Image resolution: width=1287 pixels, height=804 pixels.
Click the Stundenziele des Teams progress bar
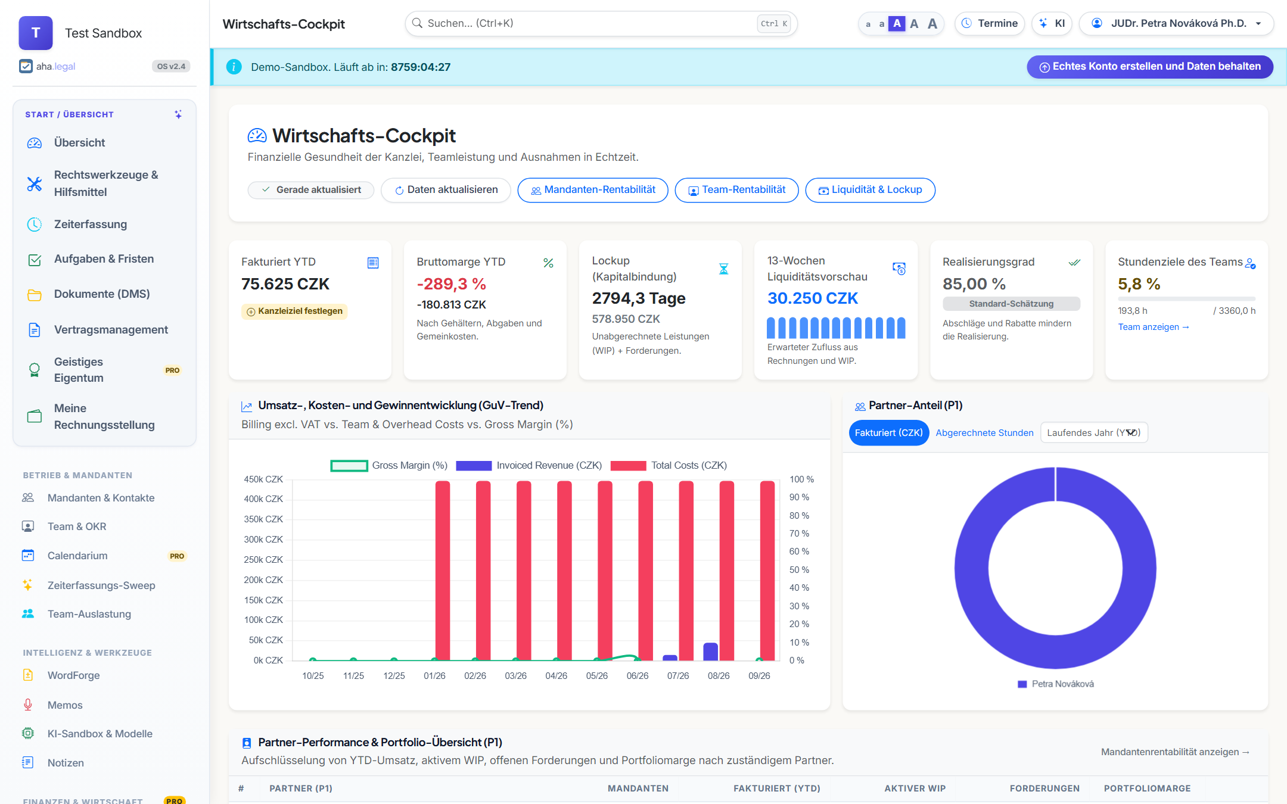pos(1187,298)
